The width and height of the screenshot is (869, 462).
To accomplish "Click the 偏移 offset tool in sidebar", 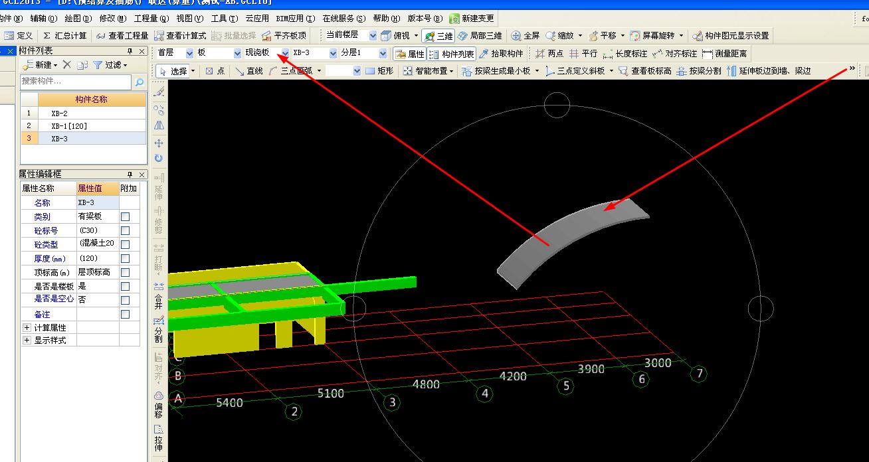I will [159, 404].
